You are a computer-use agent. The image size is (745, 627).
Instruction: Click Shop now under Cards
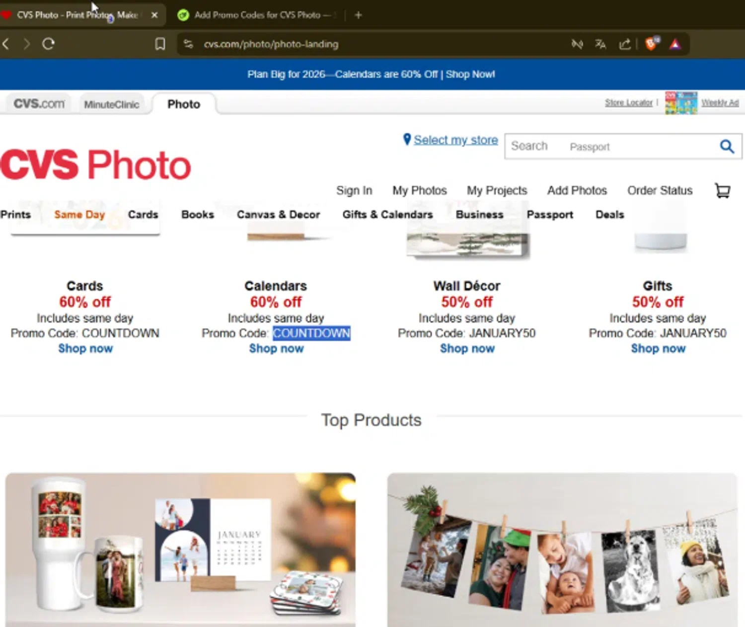click(x=85, y=348)
